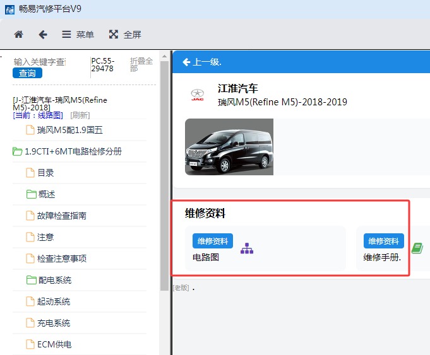Click the file icon beside 目录
The height and width of the screenshot is (355, 430).
(x=30, y=173)
